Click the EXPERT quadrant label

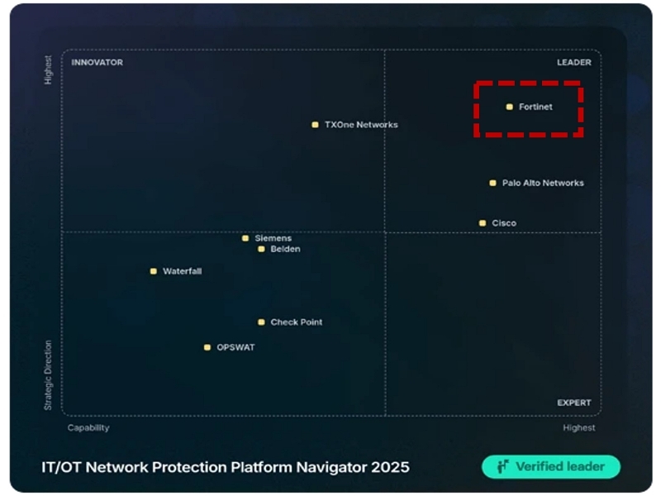[573, 403]
